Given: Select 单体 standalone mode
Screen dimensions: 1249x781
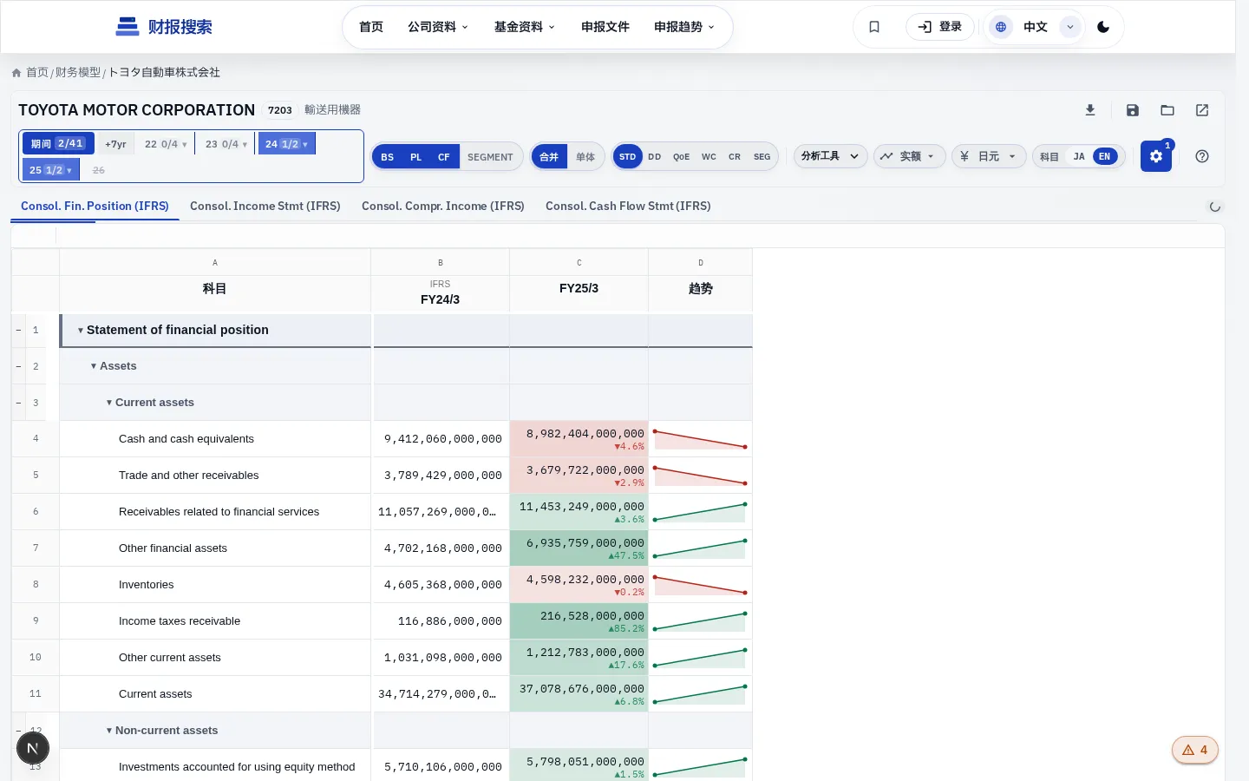Looking at the screenshot, I should point(585,157).
